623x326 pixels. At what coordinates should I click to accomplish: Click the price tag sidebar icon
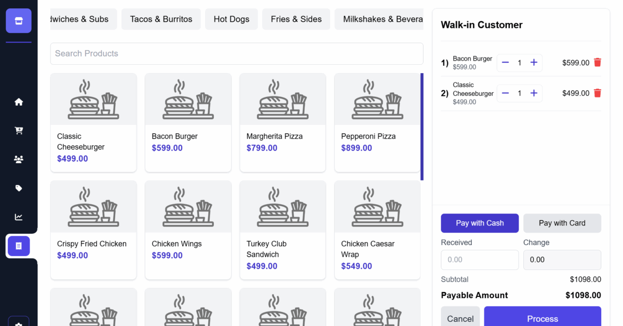[x=19, y=188]
